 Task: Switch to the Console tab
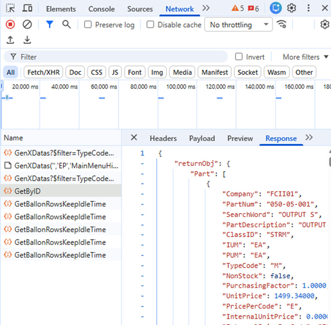[101, 9]
